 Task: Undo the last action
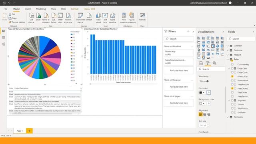(x=9, y=3)
